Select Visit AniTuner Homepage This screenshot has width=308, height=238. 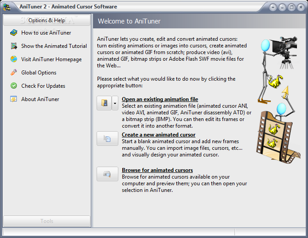tap(51, 59)
